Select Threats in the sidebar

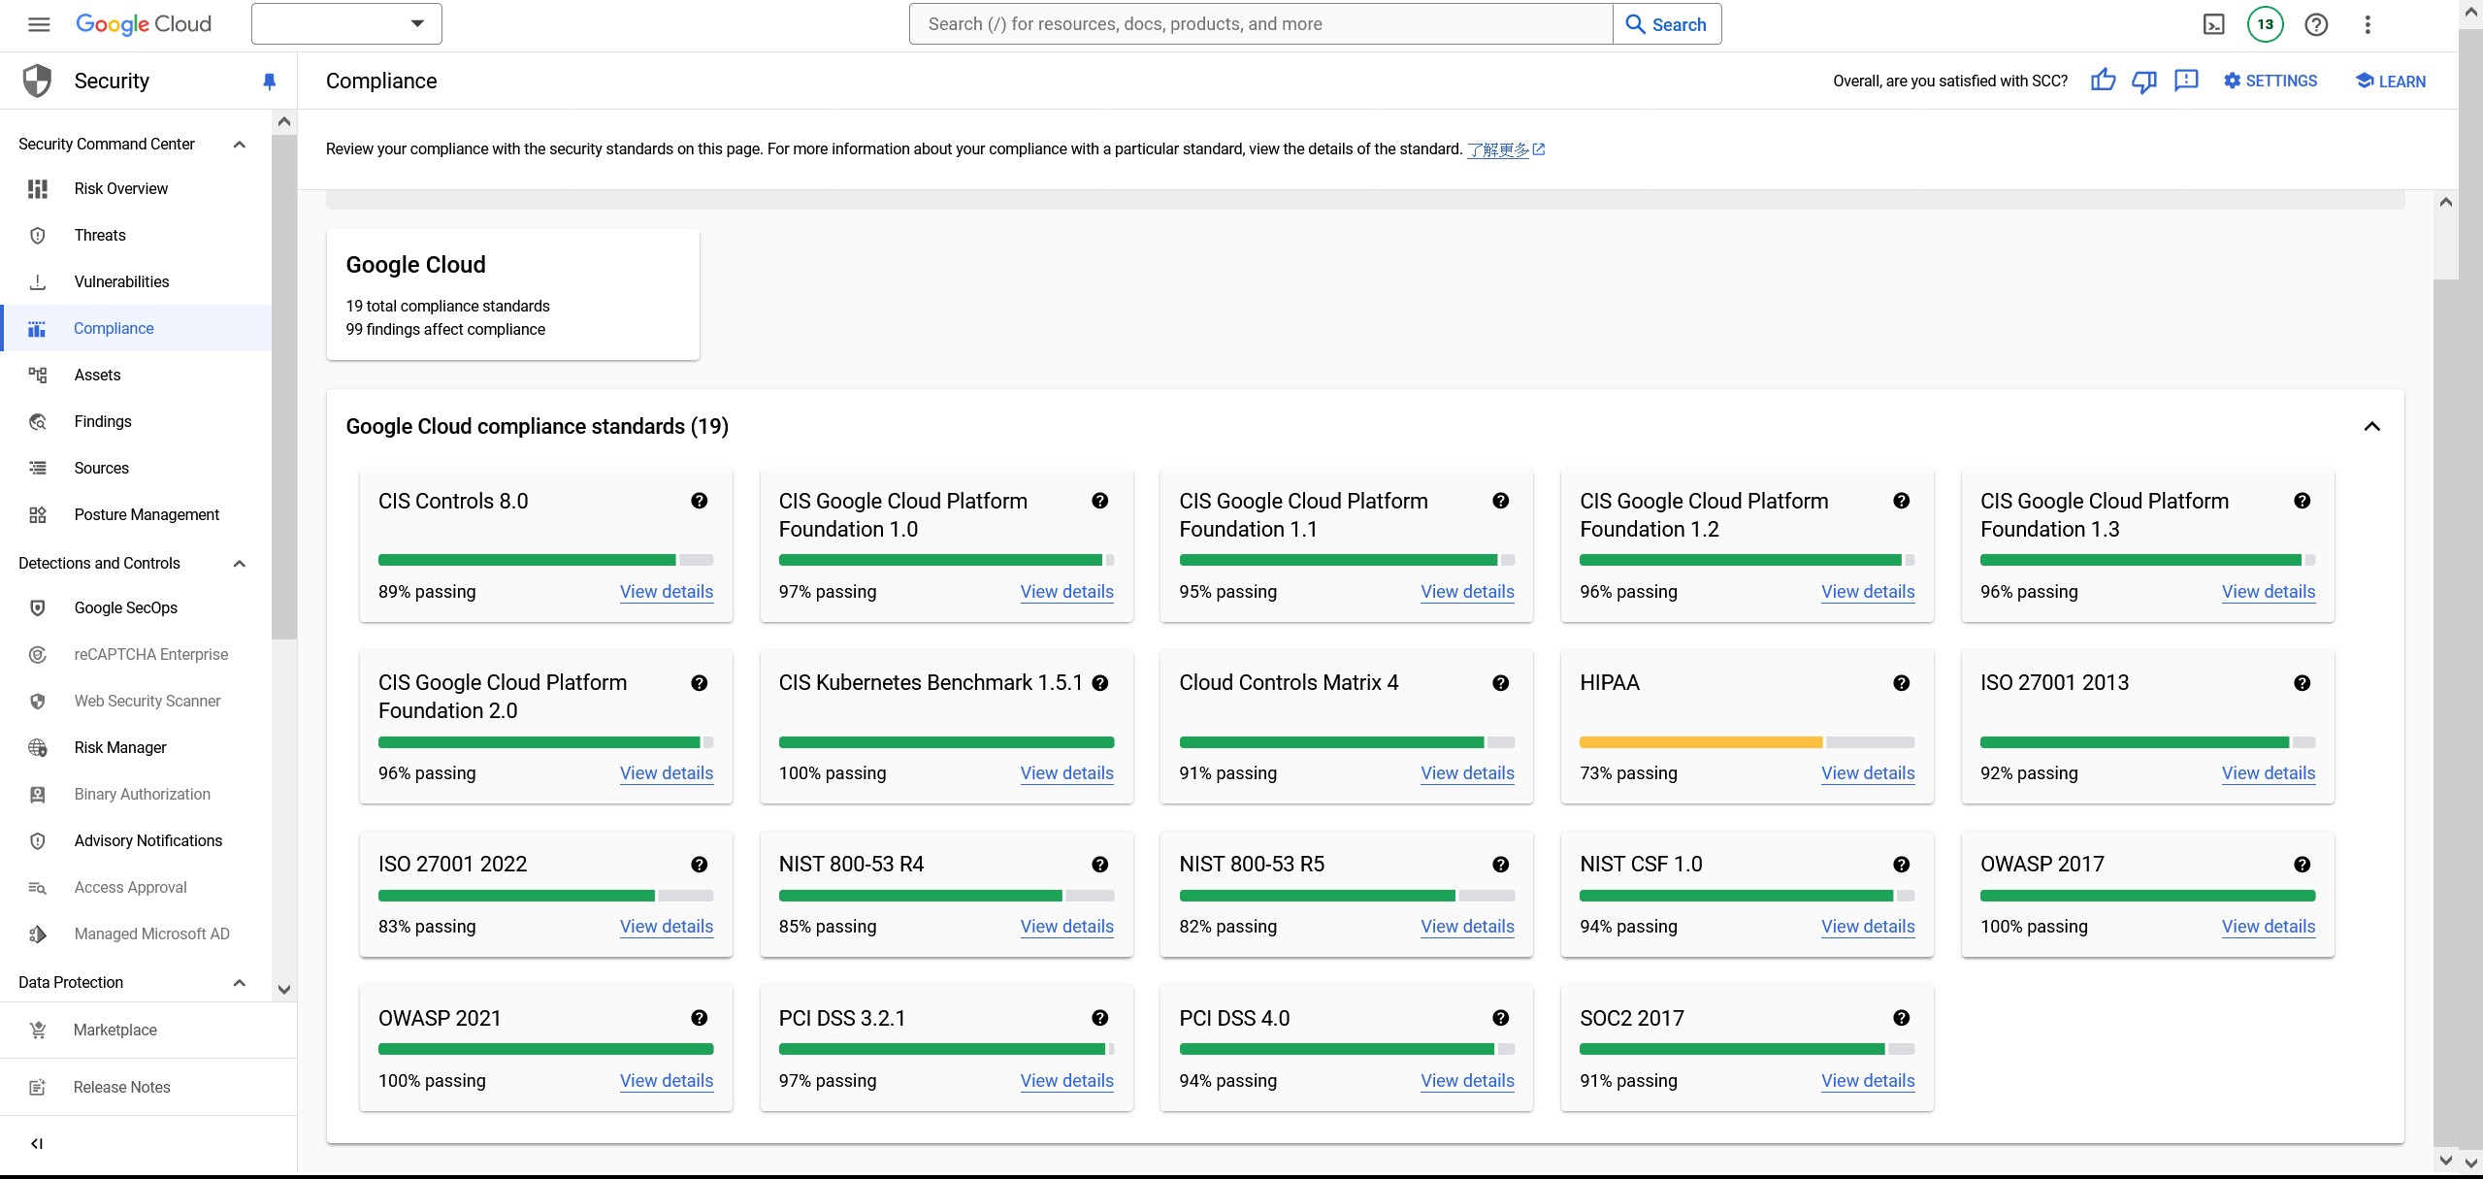100,235
